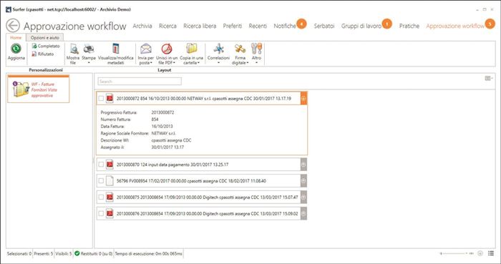
Task: Click the Selezionati: 0 status entry
Action: [19, 253]
